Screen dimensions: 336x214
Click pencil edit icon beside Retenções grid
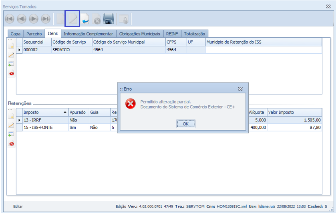(11, 125)
